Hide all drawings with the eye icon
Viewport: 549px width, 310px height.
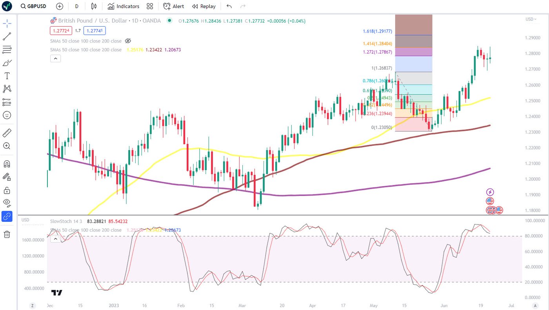tap(7, 203)
